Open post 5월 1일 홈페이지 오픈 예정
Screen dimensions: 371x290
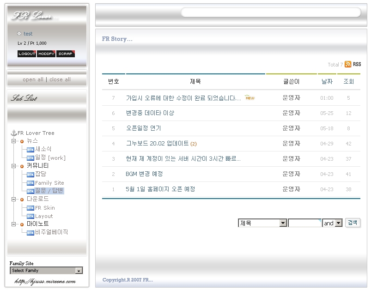click(160, 189)
